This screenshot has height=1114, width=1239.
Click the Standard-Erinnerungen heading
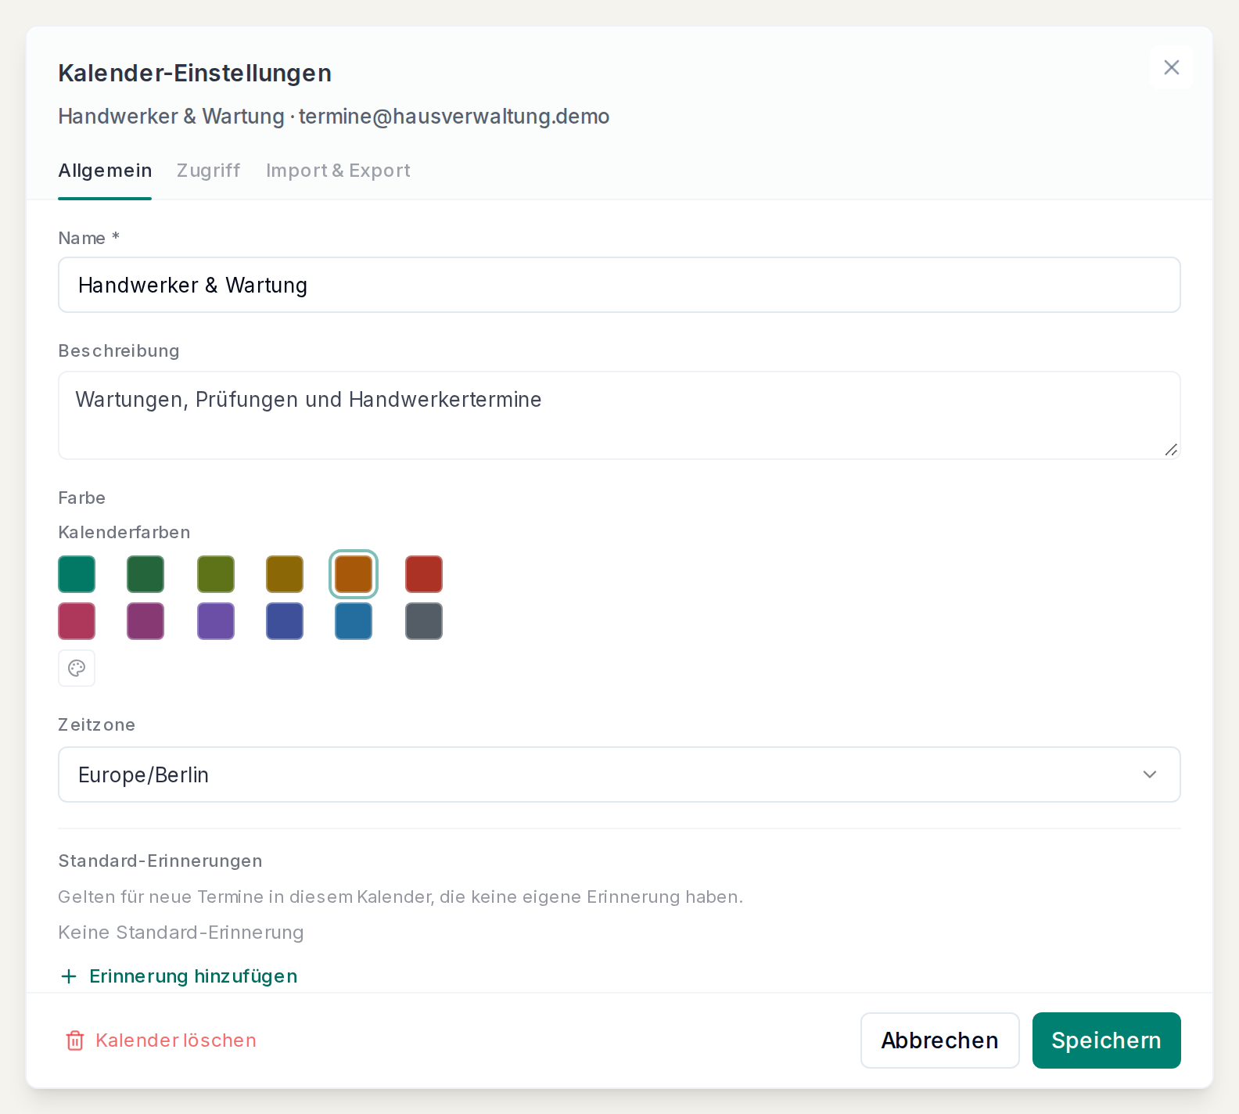tap(160, 861)
